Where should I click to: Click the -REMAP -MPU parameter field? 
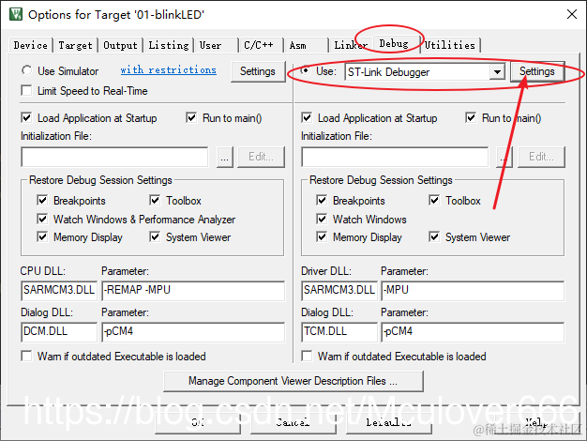(x=193, y=291)
